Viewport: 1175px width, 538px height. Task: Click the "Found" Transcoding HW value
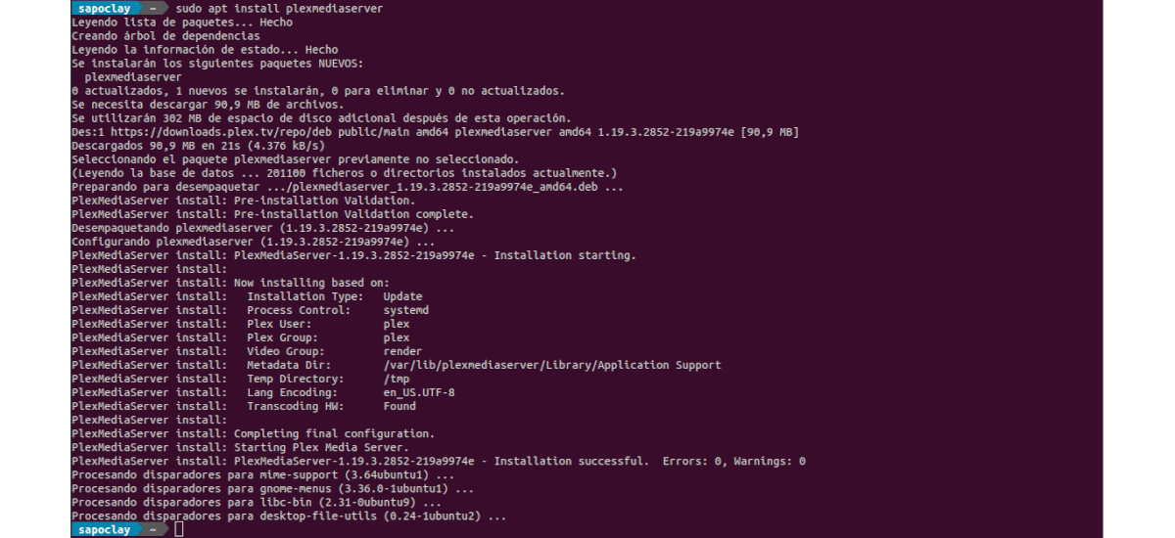[x=399, y=406]
